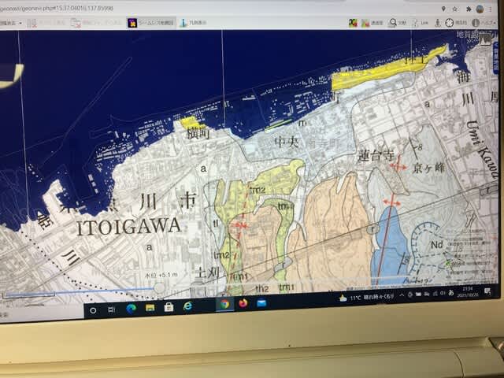Click the Chrome profile avatar
504x378 pixels.
(480, 8)
